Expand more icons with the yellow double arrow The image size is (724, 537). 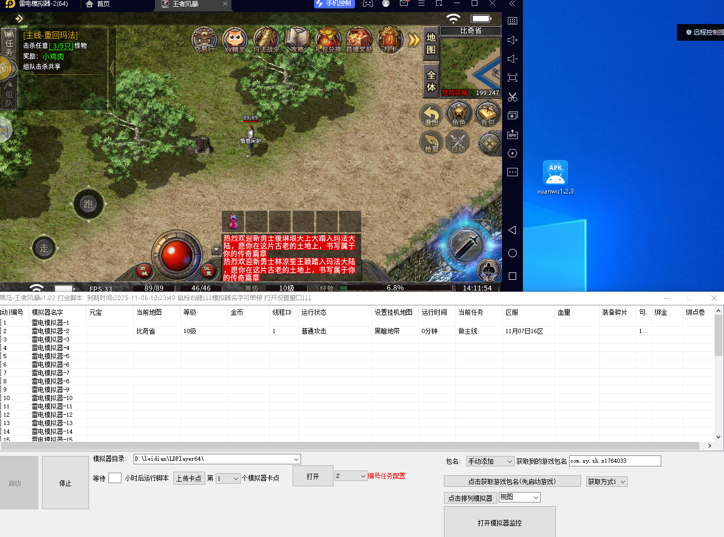click(414, 40)
